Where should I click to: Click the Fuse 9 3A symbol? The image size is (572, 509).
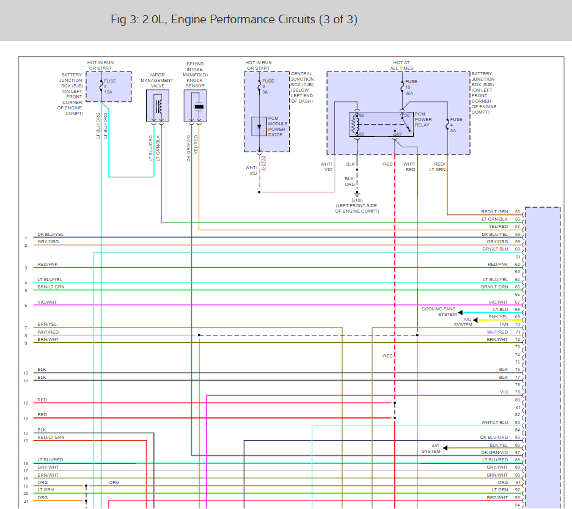pyautogui.click(x=259, y=86)
